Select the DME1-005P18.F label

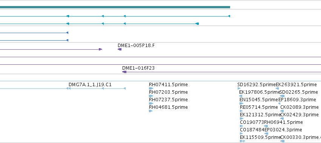pos(136,46)
